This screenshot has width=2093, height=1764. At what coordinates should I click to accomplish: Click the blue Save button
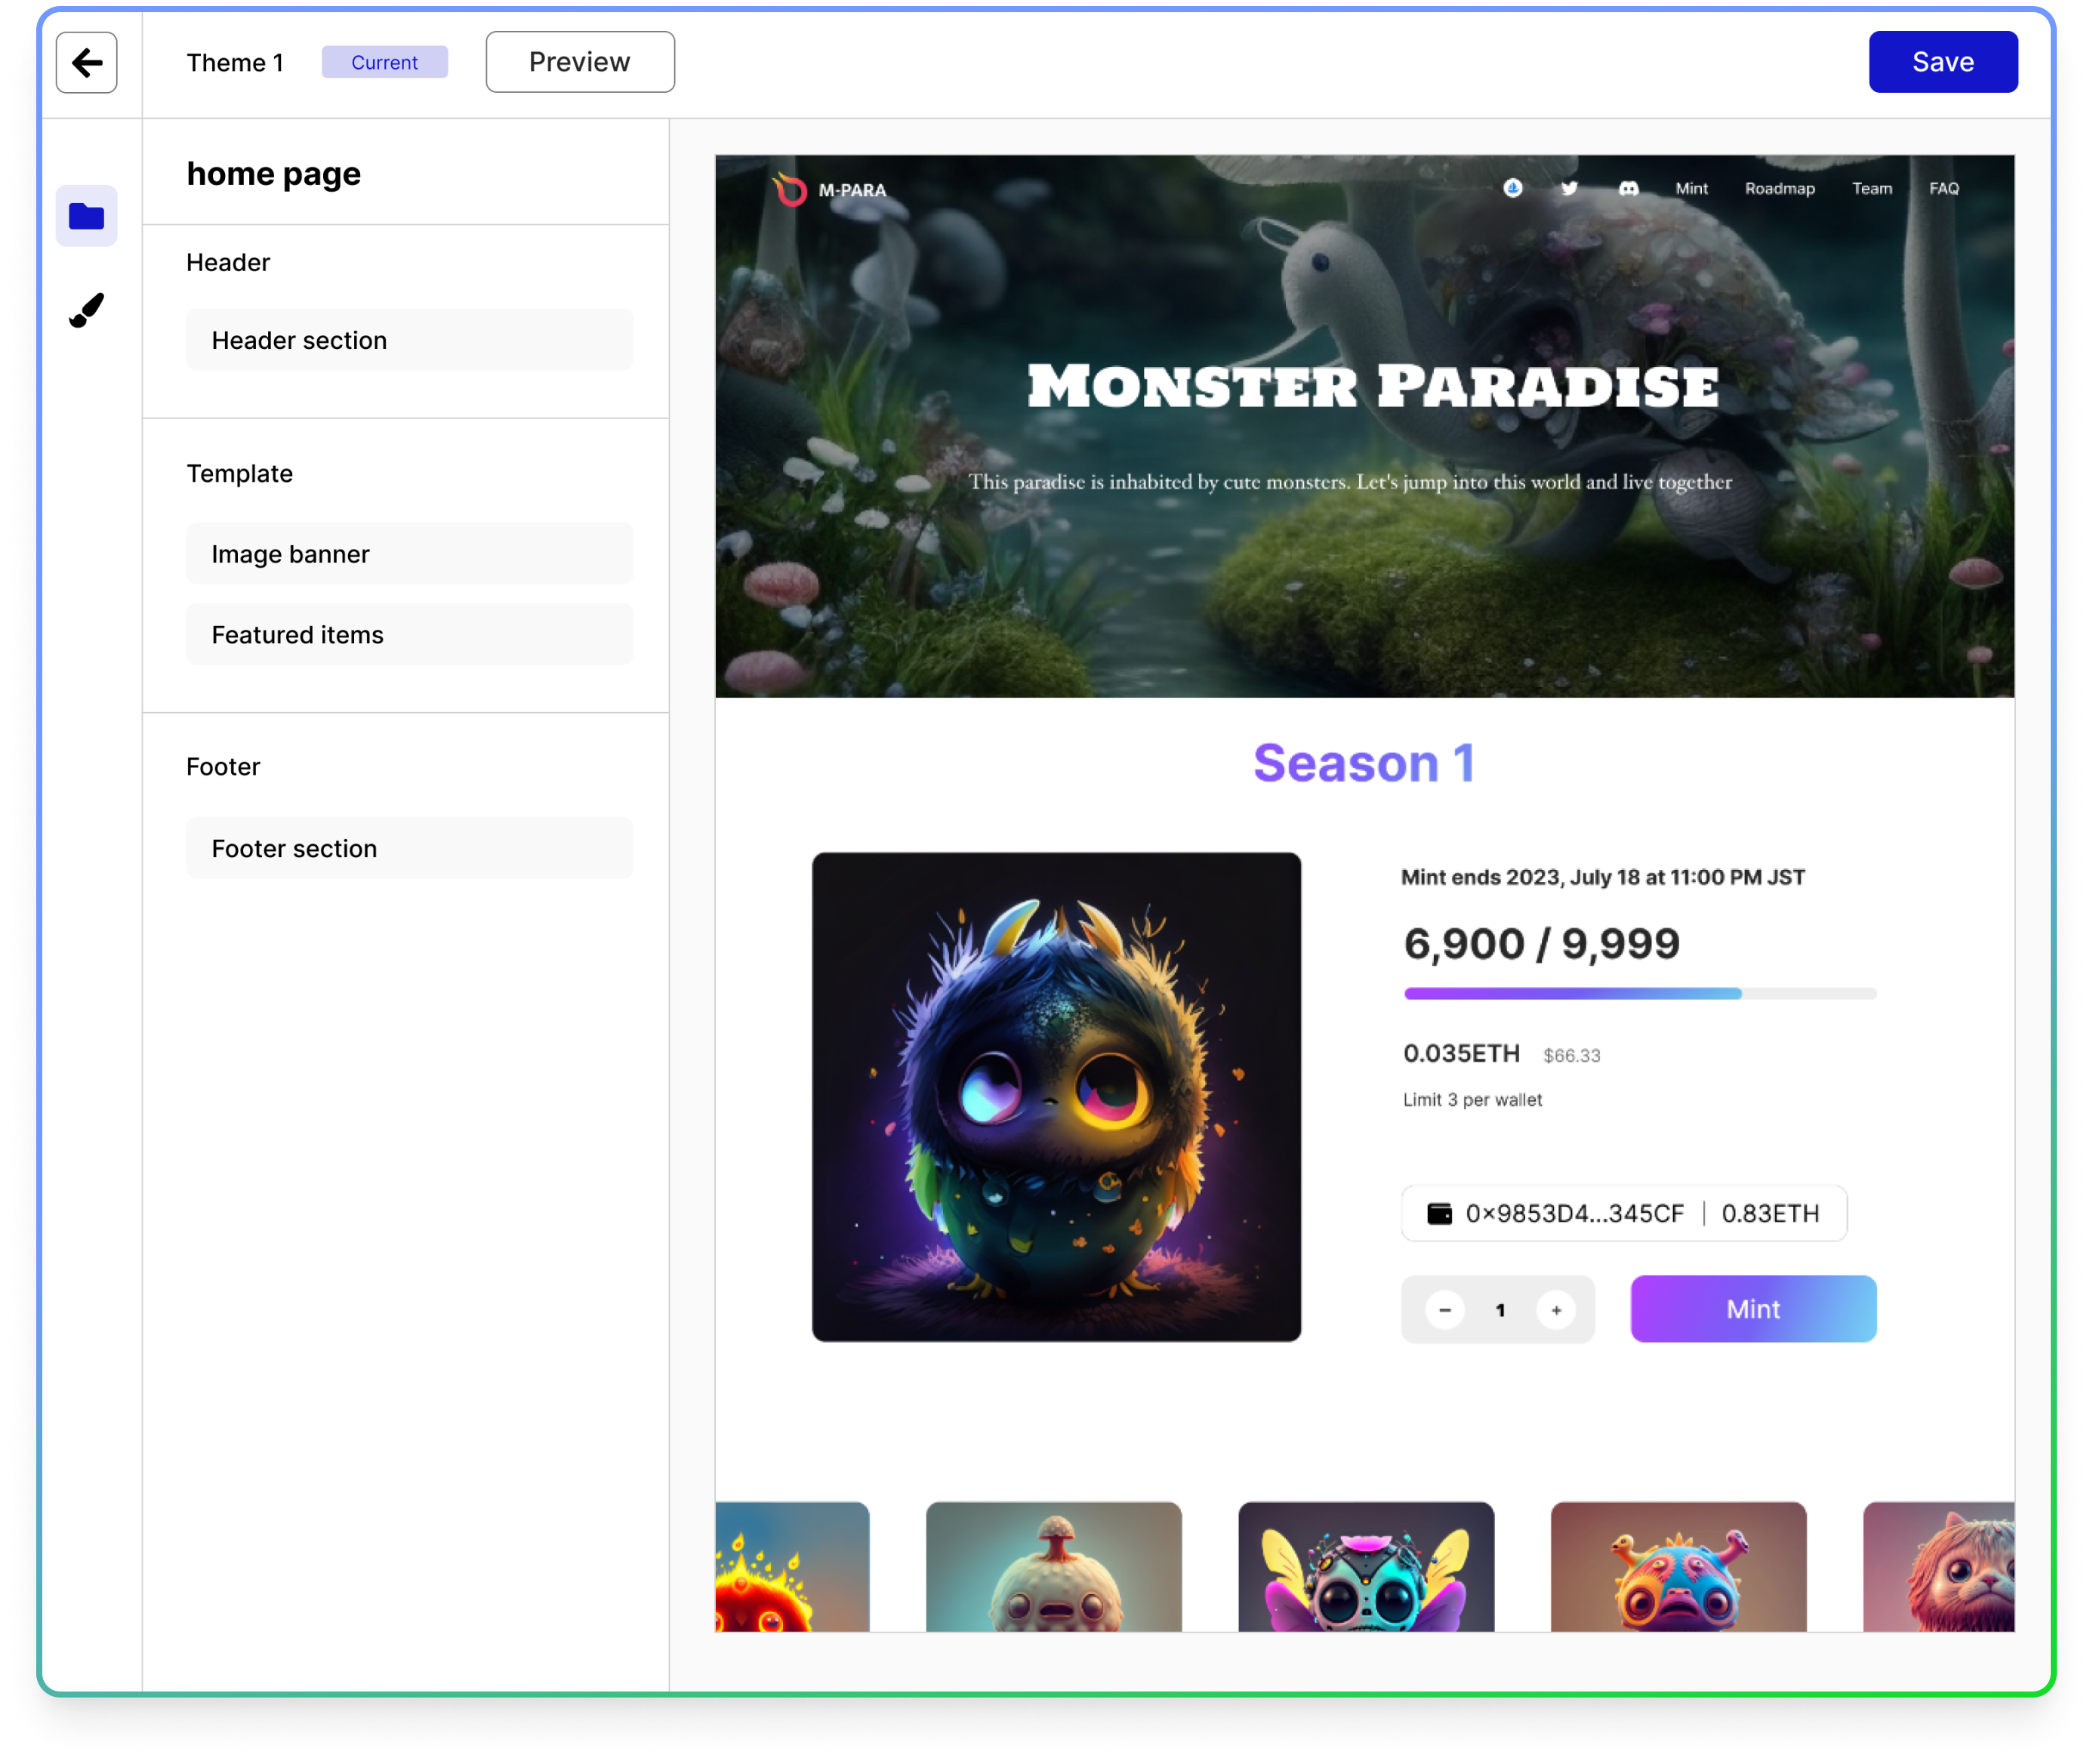click(1942, 62)
